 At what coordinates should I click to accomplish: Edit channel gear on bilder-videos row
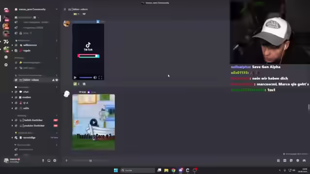pos(57,80)
